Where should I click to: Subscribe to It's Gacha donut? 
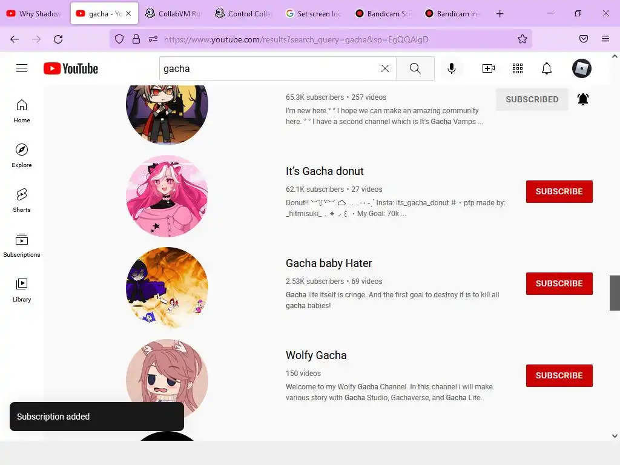(x=559, y=191)
